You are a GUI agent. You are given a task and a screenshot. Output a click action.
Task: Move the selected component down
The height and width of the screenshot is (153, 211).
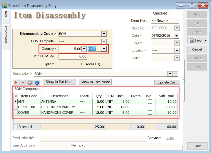click(x=37, y=82)
